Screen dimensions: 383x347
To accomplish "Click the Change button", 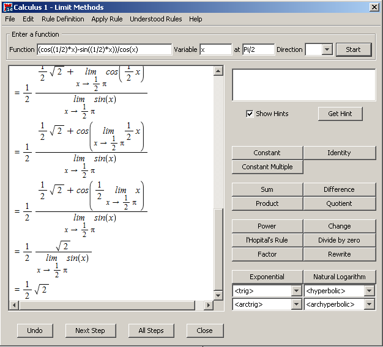I will click(x=340, y=226).
